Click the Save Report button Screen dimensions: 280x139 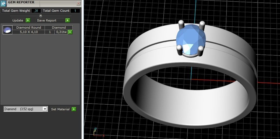pos(51,20)
